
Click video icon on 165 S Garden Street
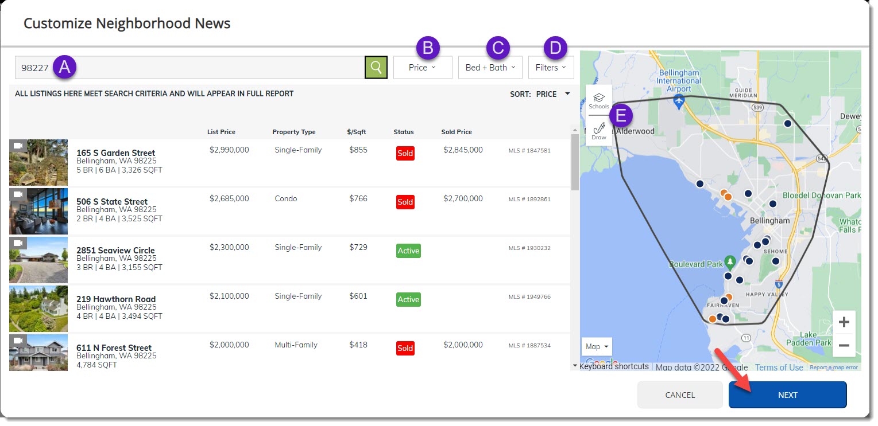point(18,146)
